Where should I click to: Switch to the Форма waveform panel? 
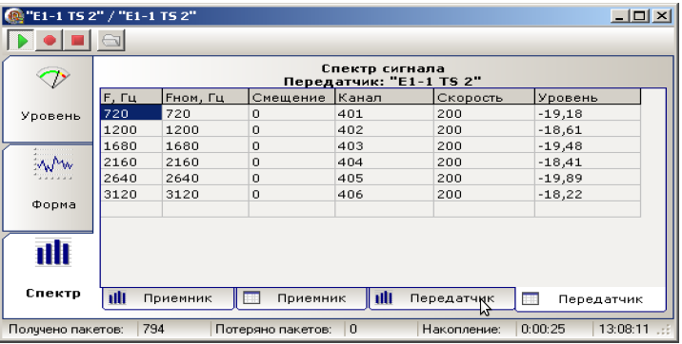[48, 188]
